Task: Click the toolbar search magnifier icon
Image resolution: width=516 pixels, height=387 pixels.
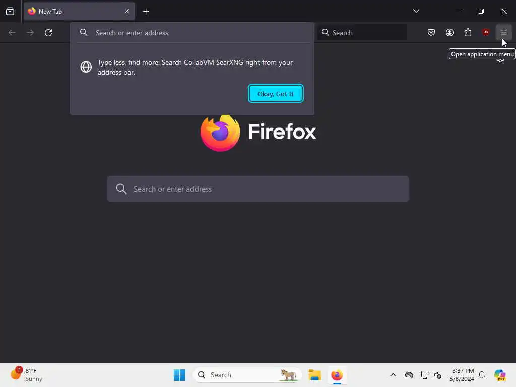Action: point(325,32)
